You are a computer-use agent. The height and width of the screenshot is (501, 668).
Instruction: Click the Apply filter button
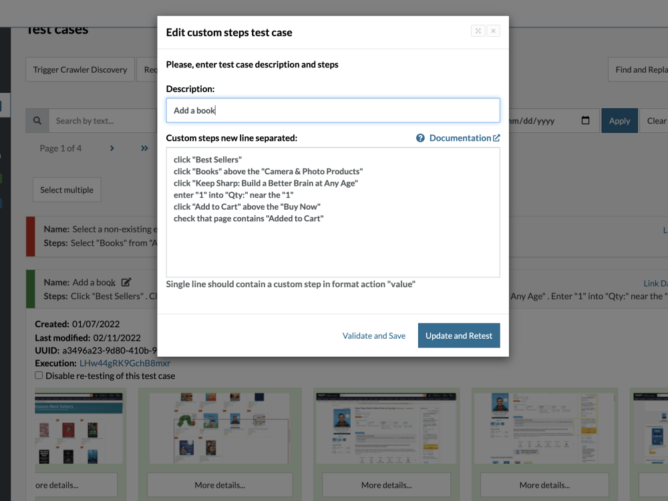coord(619,120)
